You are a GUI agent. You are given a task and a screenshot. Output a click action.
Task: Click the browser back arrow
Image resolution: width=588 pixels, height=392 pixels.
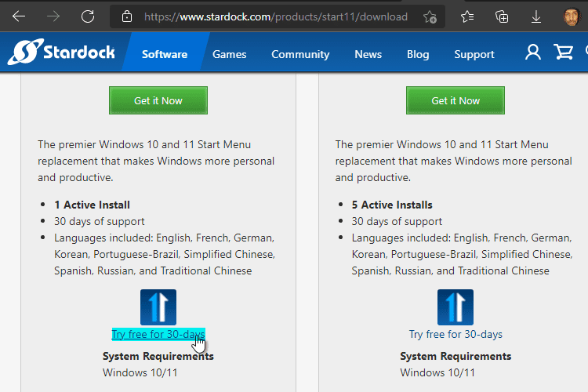(19, 16)
